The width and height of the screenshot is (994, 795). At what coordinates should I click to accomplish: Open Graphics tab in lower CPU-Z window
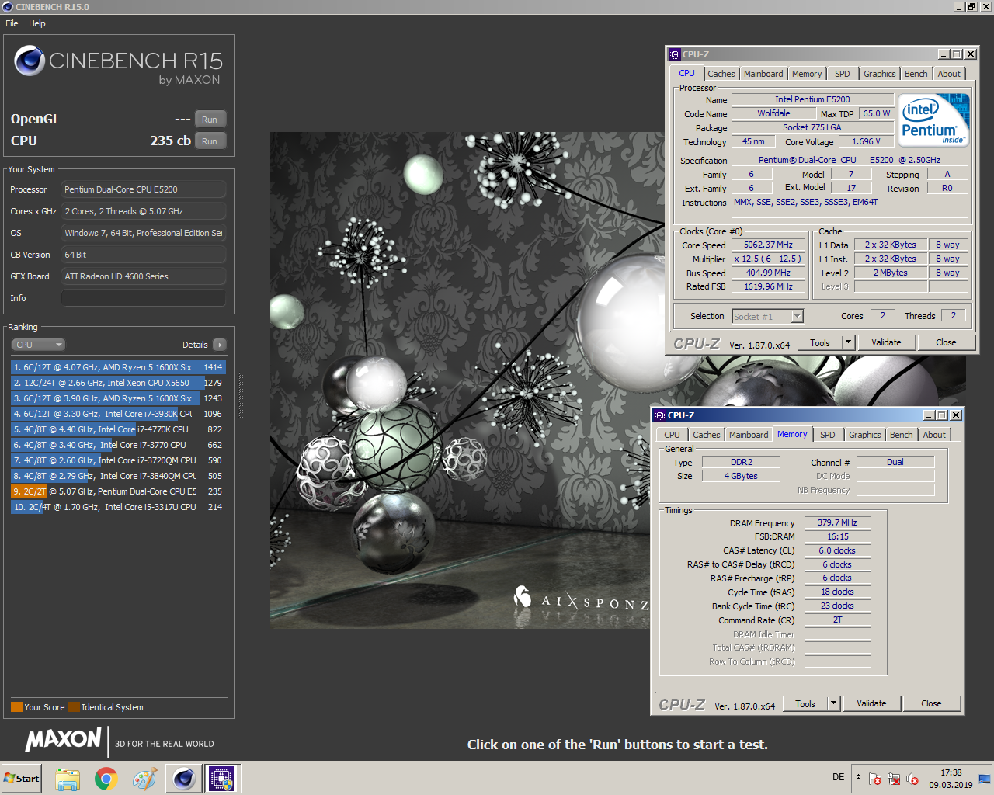click(865, 435)
